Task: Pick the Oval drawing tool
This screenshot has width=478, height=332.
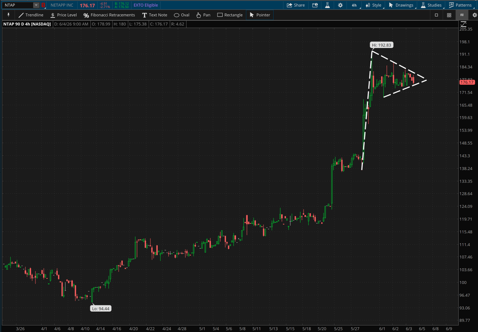Action: (x=181, y=15)
